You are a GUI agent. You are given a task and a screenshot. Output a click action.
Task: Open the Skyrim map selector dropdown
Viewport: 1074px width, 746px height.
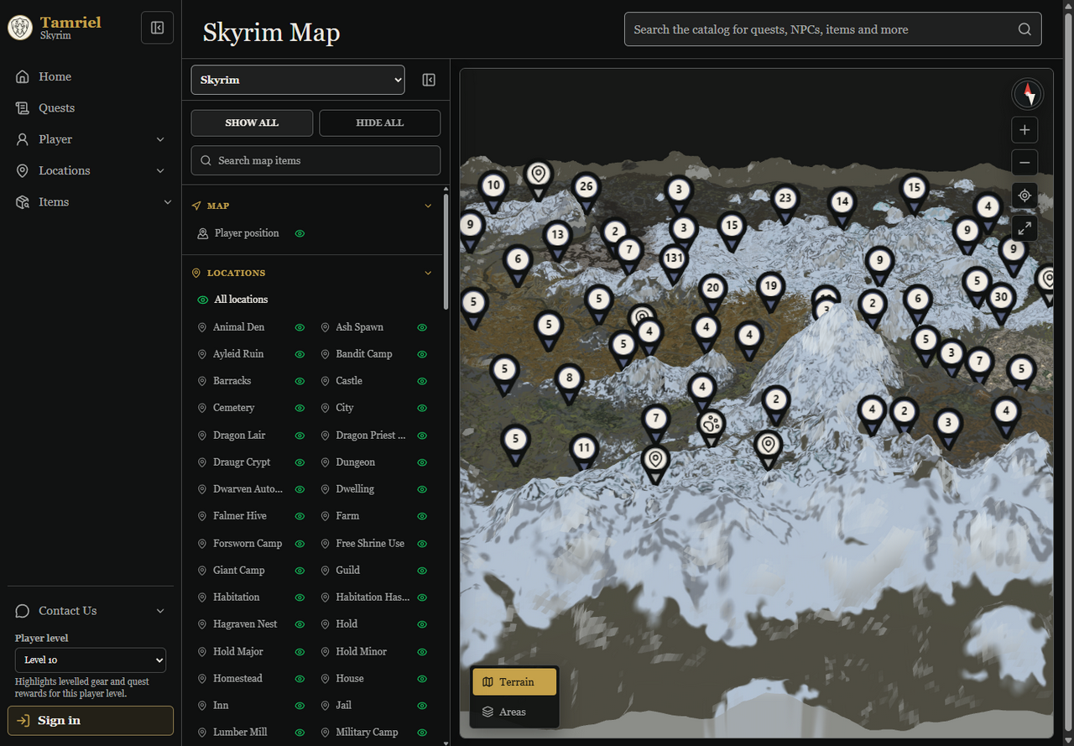[298, 80]
